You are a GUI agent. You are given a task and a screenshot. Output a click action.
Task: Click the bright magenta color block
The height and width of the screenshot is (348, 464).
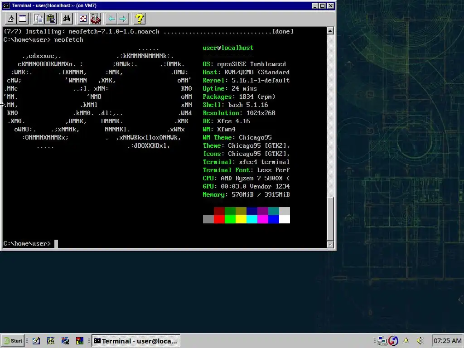[x=263, y=219]
